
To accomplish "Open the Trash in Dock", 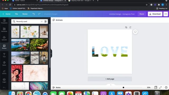I will pos(157,93).
